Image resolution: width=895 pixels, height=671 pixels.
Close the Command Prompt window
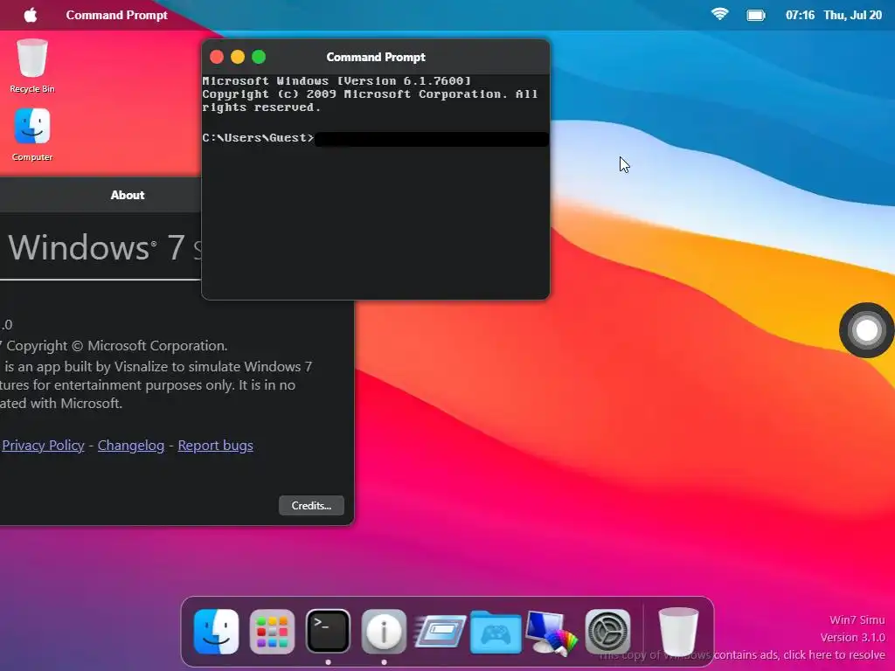click(x=217, y=57)
